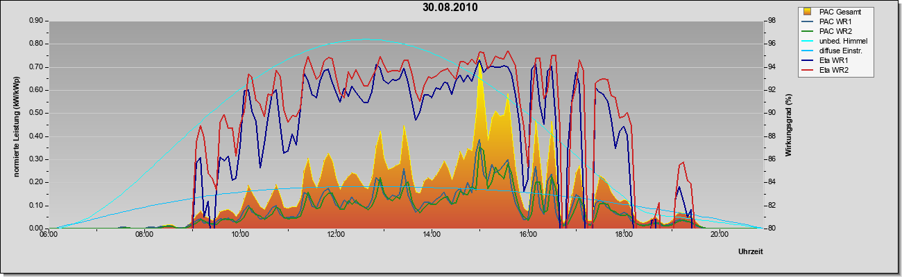
Task: Click the 0.90 value on left axis
Action: pyautogui.click(x=36, y=21)
